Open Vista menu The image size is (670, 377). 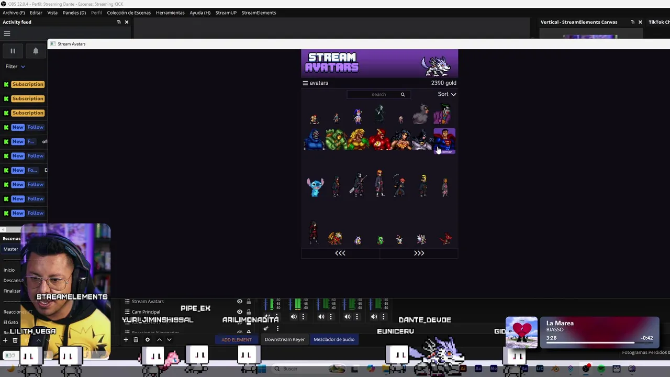click(x=52, y=13)
